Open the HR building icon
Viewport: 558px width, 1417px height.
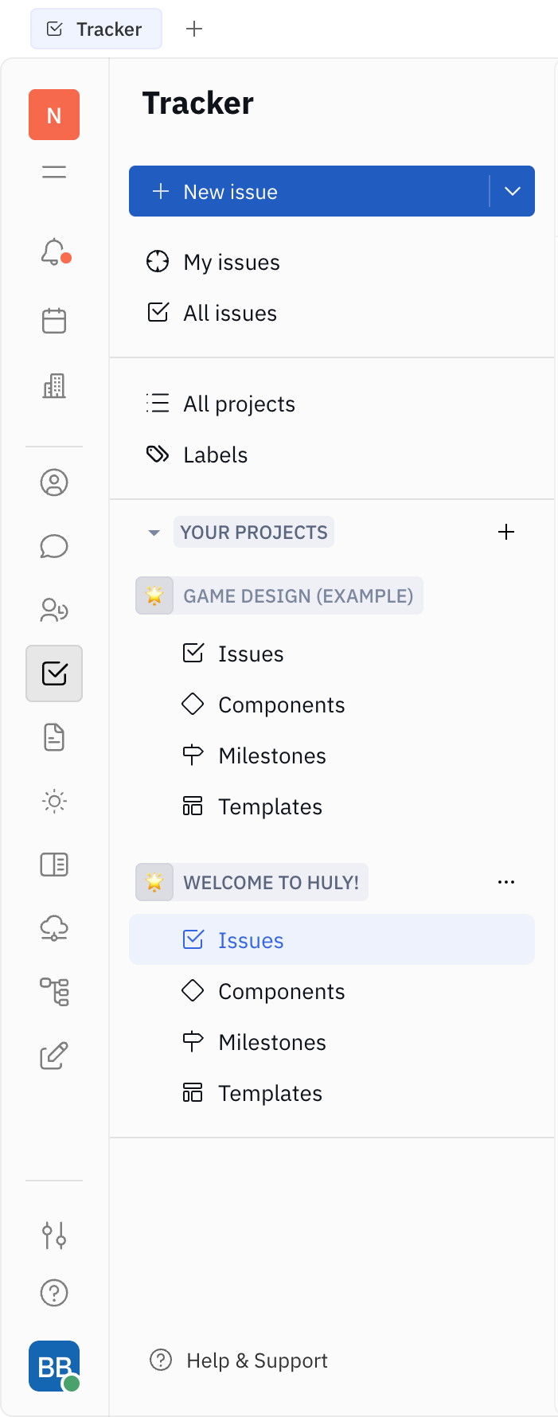click(x=53, y=386)
